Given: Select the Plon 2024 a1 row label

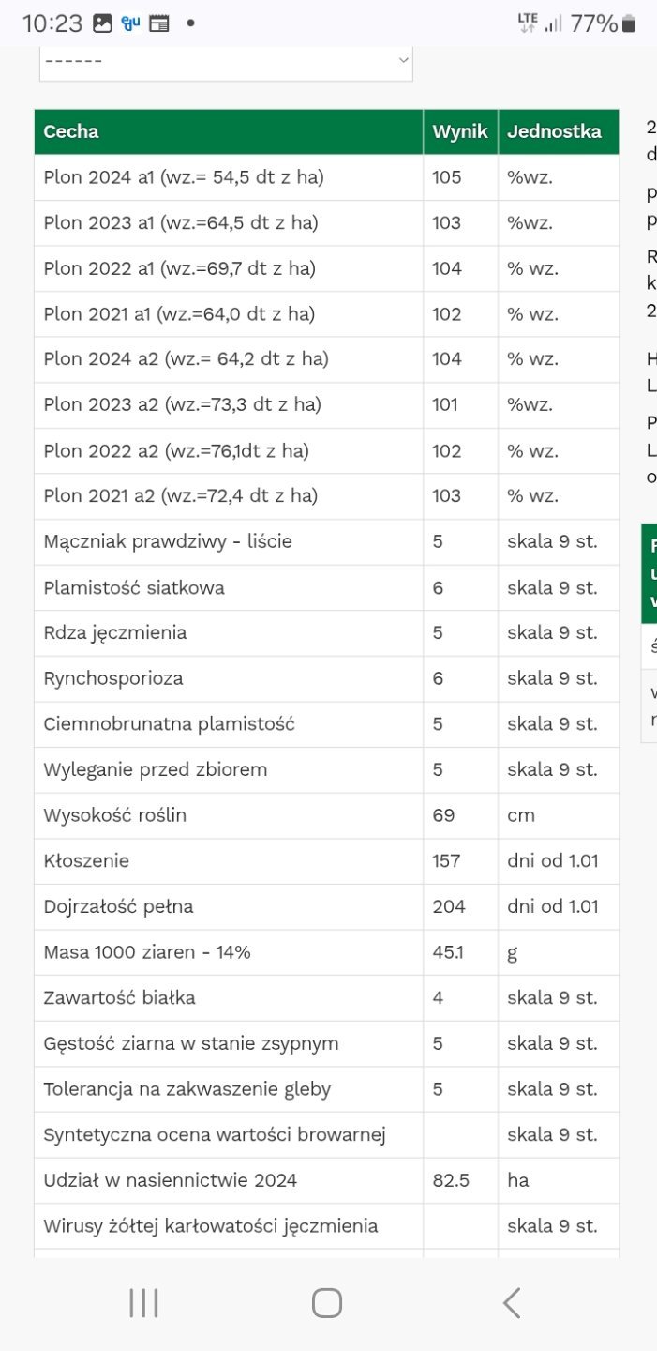Looking at the screenshot, I should tap(184, 177).
